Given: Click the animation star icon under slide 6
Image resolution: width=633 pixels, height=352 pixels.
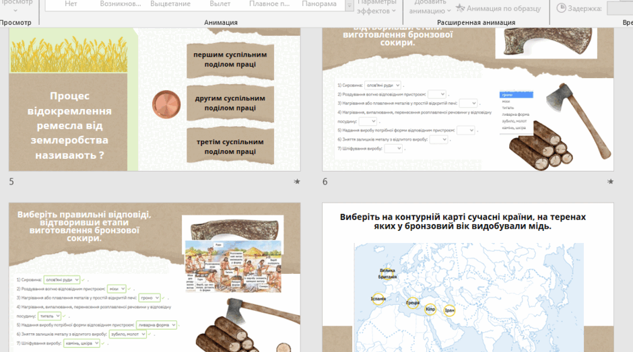Looking at the screenshot, I should pos(610,182).
